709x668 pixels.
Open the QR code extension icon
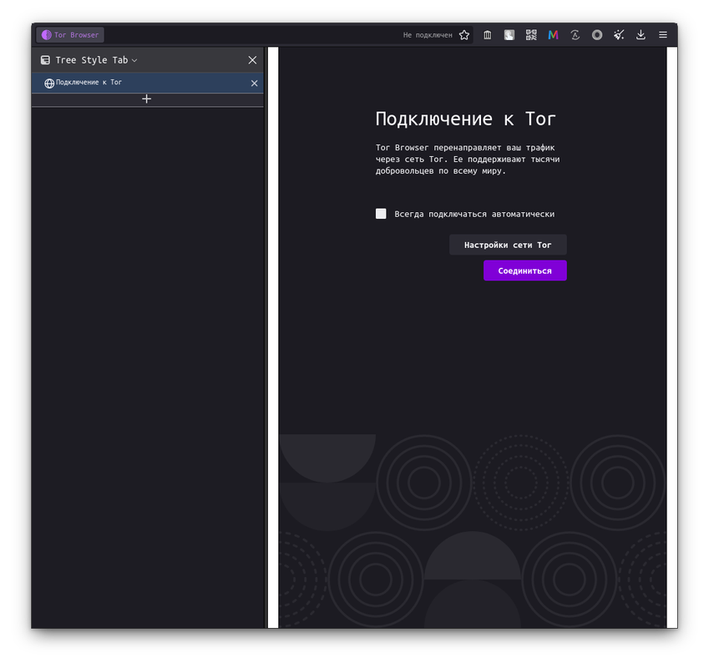[x=530, y=34]
